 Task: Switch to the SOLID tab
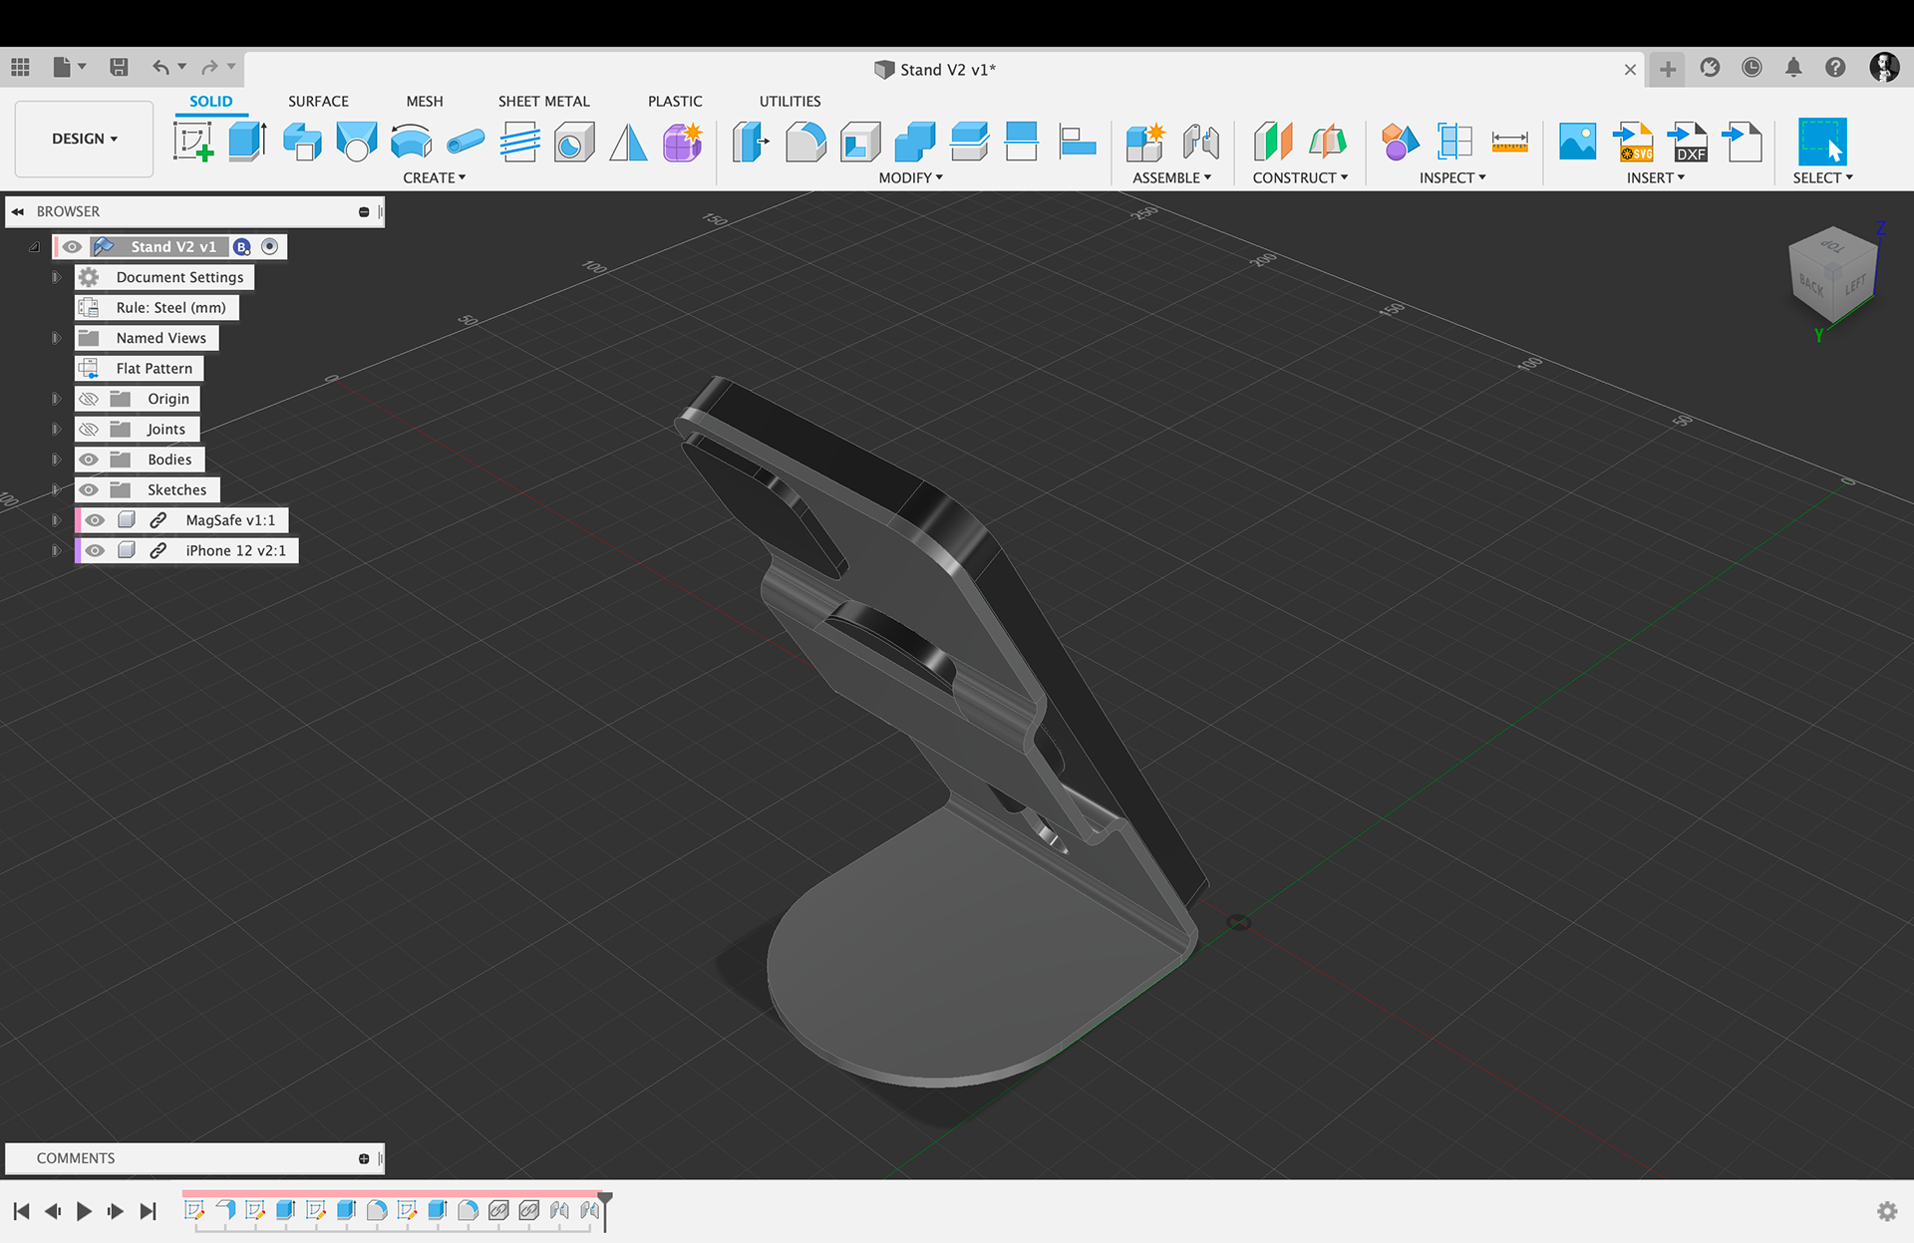click(211, 101)
